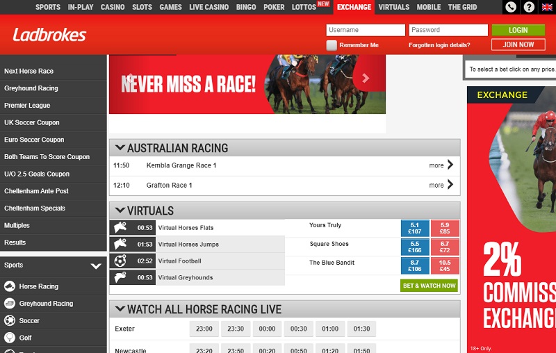This screenshot has width=556, height=353.
Task: Click the Greyhound Racing sidebar icon
Action: coord(10,304)
